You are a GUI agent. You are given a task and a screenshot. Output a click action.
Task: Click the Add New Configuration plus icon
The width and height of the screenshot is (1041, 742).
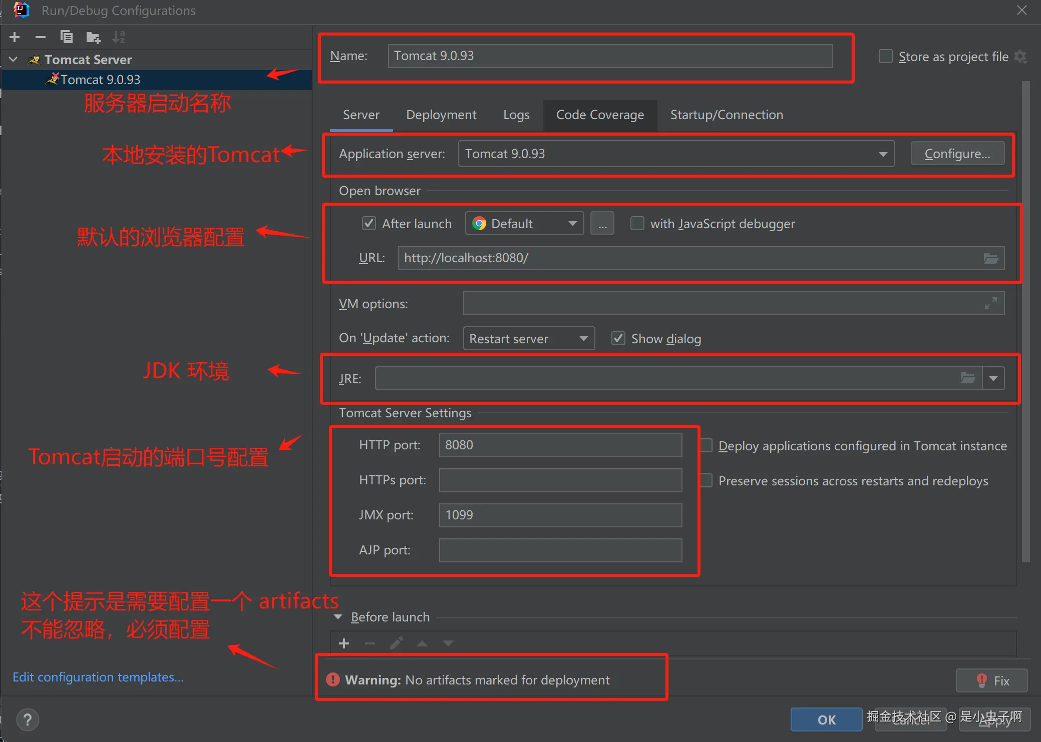[15, 37]
